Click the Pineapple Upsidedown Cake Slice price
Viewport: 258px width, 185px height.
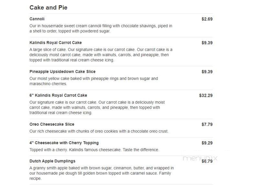(207, 72)
